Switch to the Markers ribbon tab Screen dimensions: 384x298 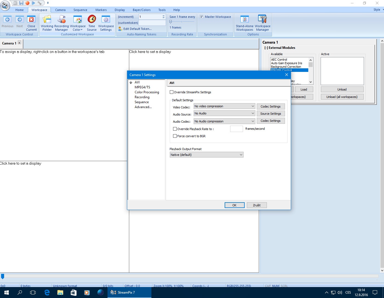pos(101,10)
